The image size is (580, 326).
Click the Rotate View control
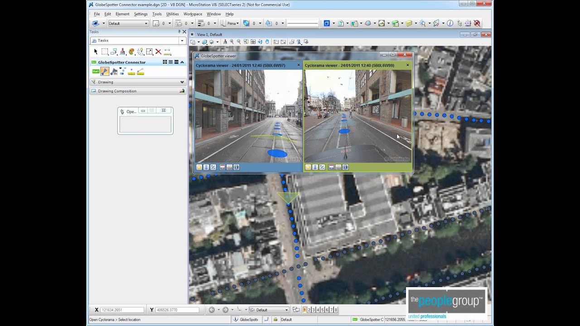coord(260,42)
